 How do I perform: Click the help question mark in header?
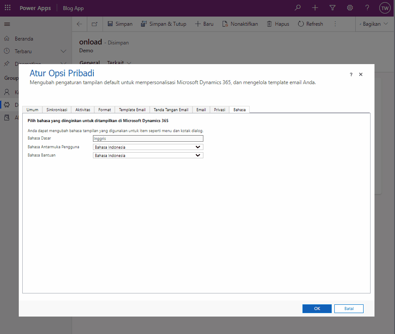tap(368, 8)
